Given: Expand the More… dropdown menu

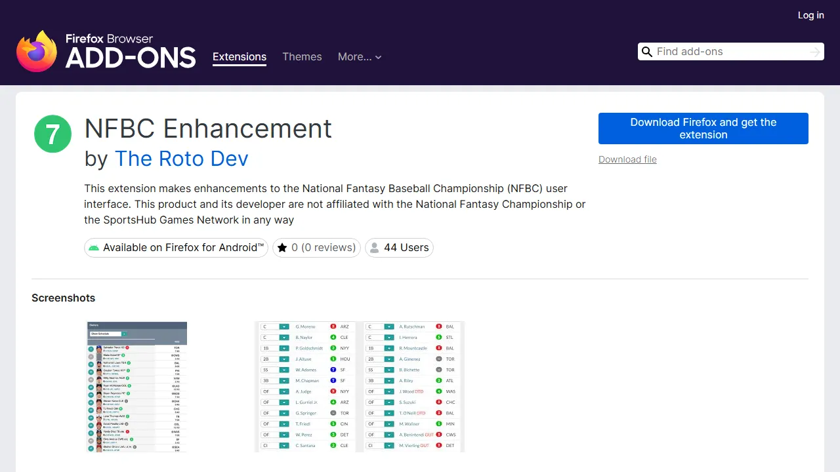Looking at the screenshot, I should click(x=359, y=57).
